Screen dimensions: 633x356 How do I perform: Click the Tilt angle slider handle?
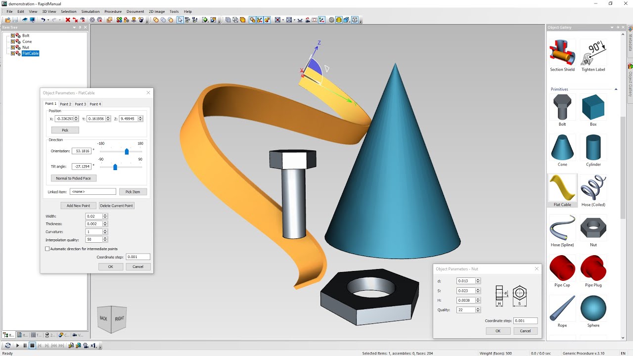115,167
